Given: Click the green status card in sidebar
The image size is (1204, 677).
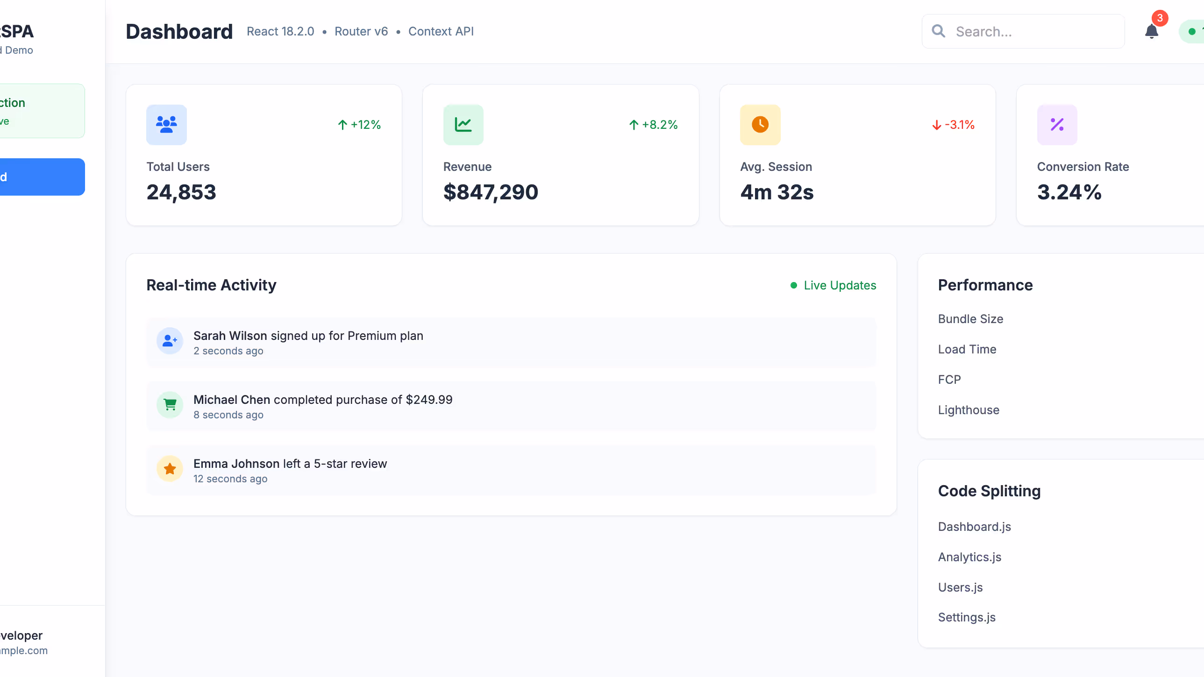Looking at the screenshot, I should tap(42, 111).
